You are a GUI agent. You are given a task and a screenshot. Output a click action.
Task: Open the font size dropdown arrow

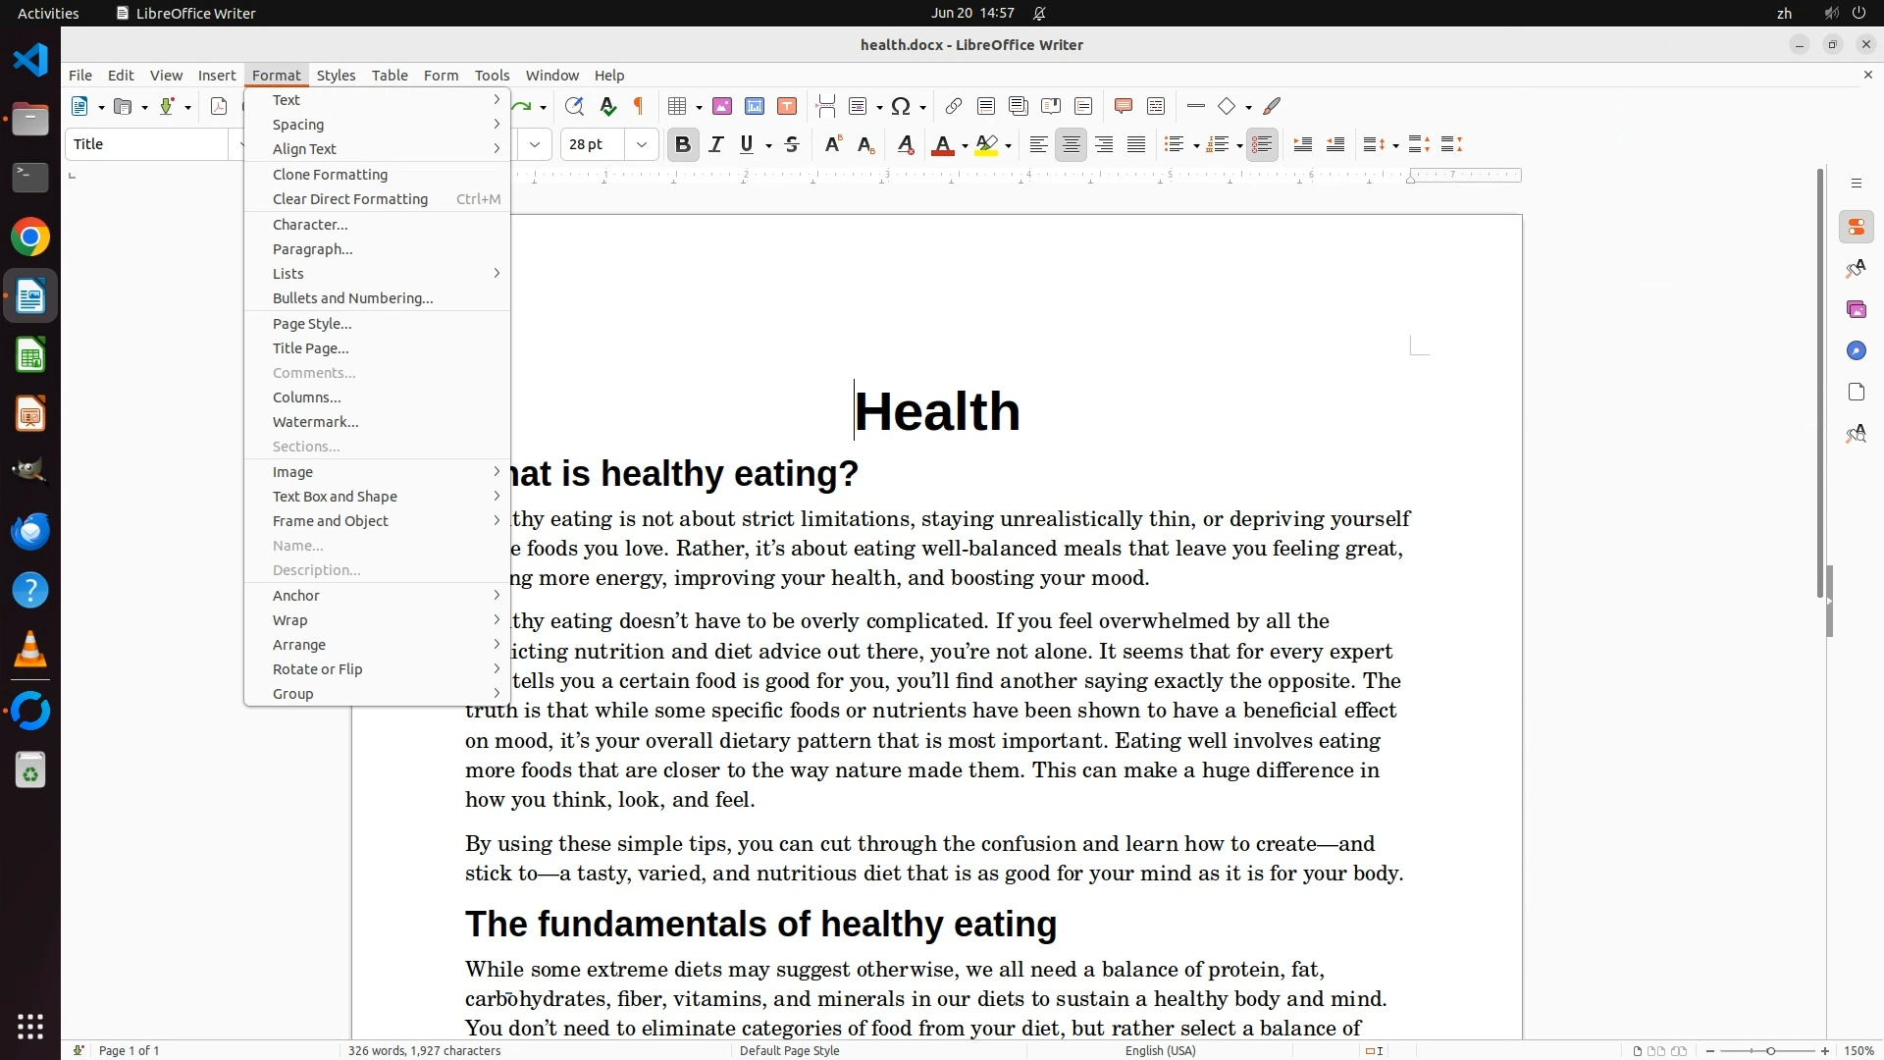pyautogui.click(x=642, y=145)
